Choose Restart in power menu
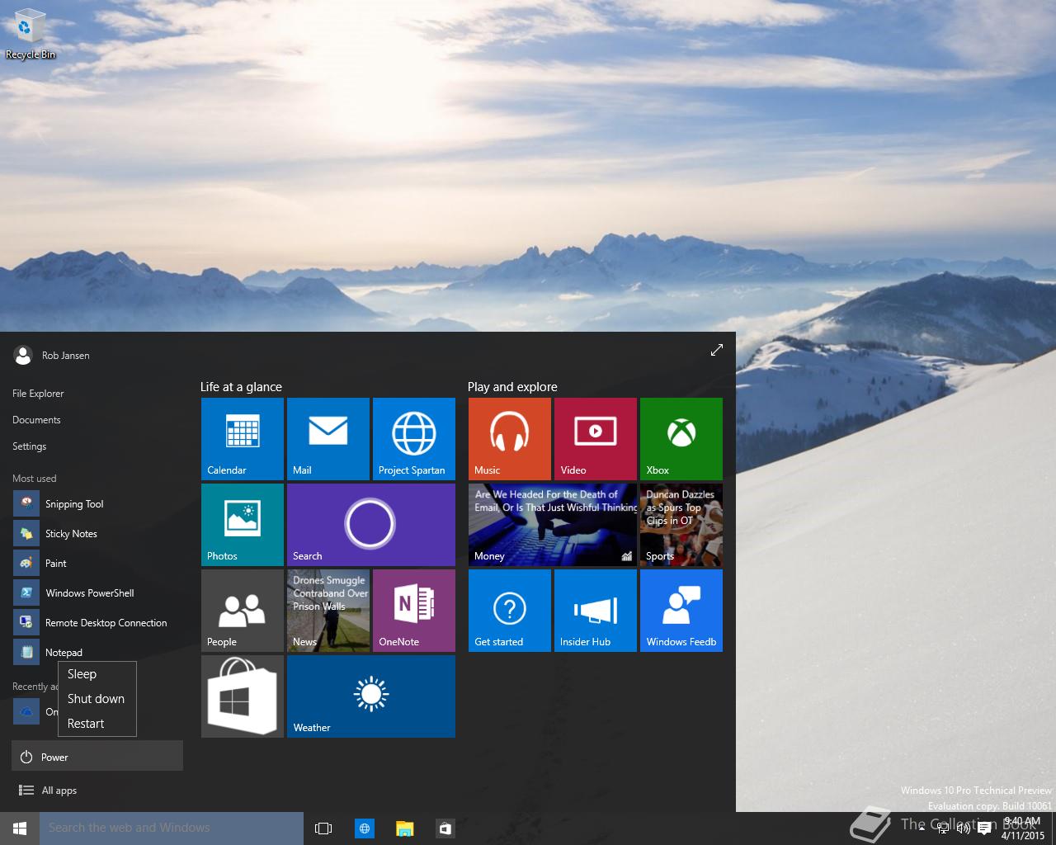This screenshot has width=1056, height=845. (x=97, y=724)
